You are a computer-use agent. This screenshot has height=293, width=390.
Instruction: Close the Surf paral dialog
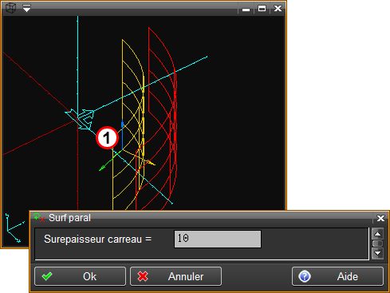[380, 218]
